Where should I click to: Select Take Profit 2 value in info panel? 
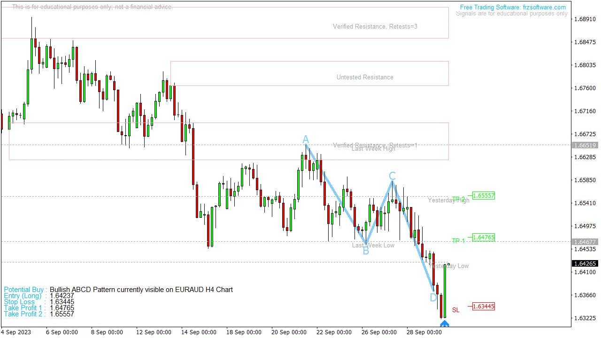62,314
